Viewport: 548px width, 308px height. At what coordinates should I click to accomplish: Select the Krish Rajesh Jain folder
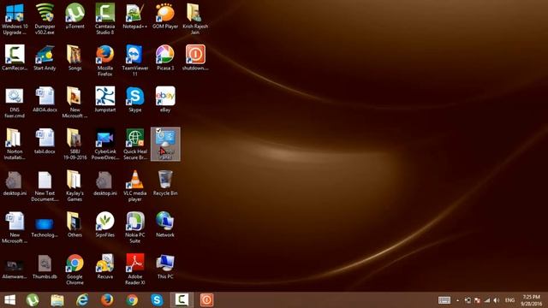(x=195, y=19)
